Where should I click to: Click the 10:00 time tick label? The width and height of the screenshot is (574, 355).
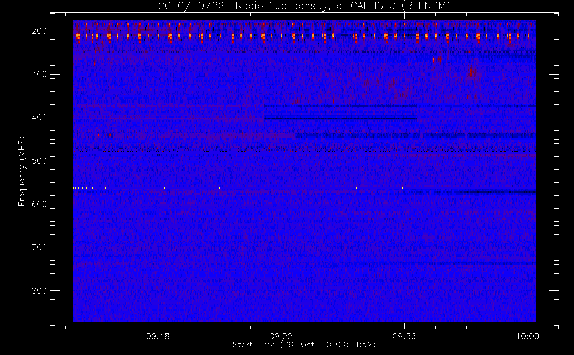tap(528, 336)
